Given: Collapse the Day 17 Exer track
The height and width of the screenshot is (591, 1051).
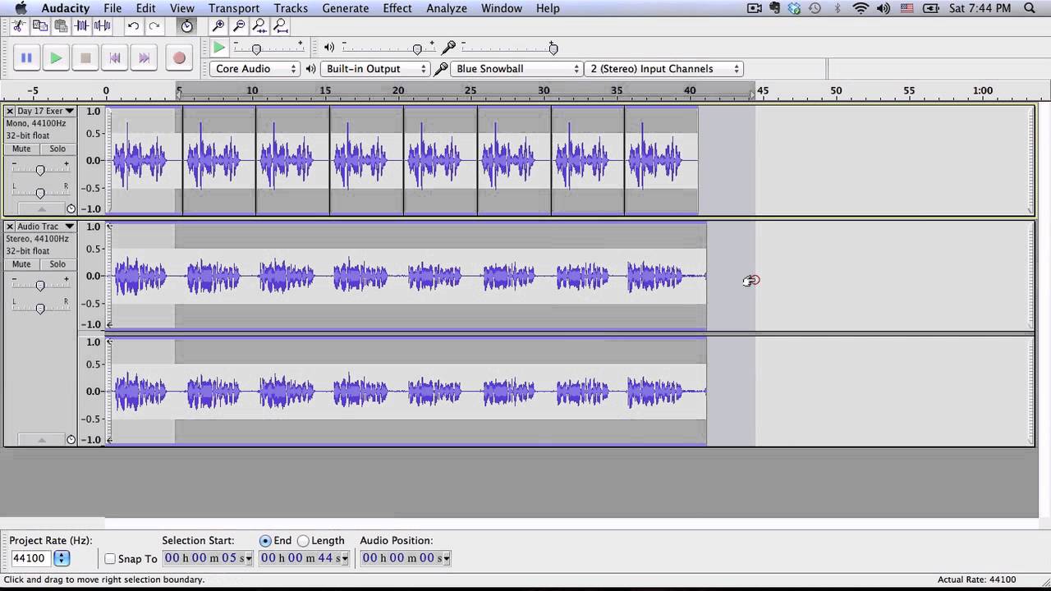Looking at the screenshot, I should click(x=41, y=209).
